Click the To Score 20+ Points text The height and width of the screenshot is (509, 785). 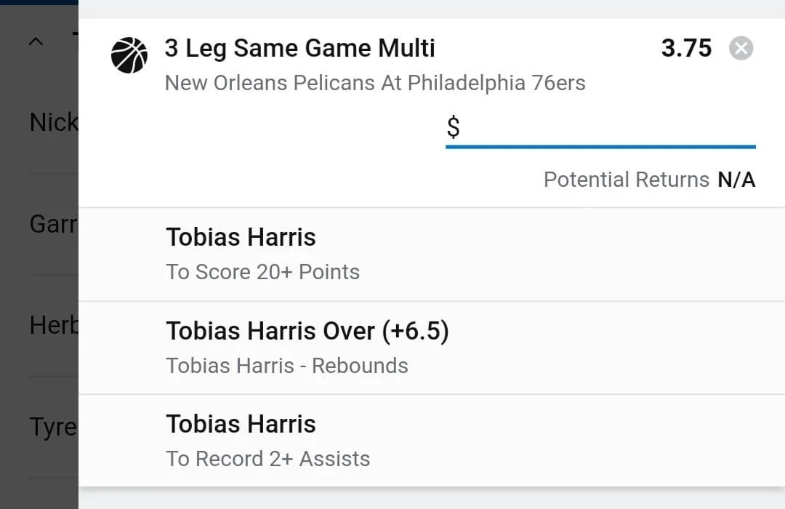point(262,272)
